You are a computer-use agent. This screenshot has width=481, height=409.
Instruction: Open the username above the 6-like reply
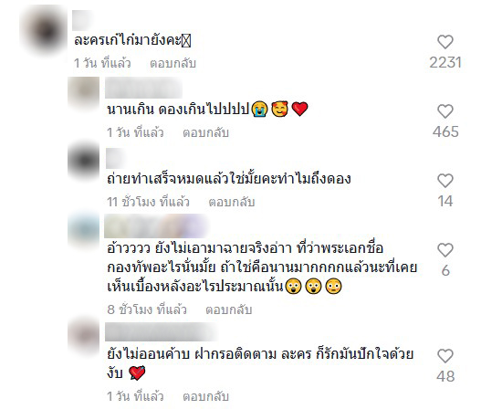point(155,226)
